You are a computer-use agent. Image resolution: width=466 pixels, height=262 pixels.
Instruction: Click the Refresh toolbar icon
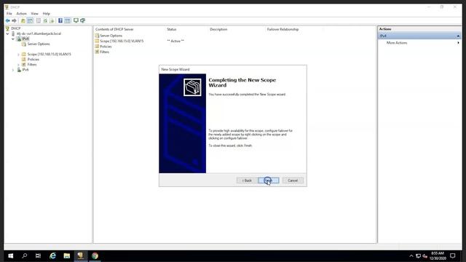[x=45, y=20]
